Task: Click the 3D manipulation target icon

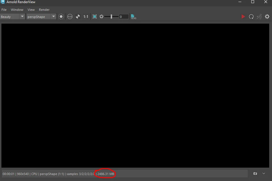Action: point(61,17)
